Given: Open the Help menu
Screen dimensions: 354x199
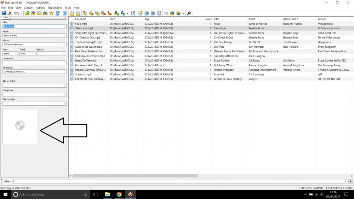Looking at the screenshot, I should [x=76, y=8].
